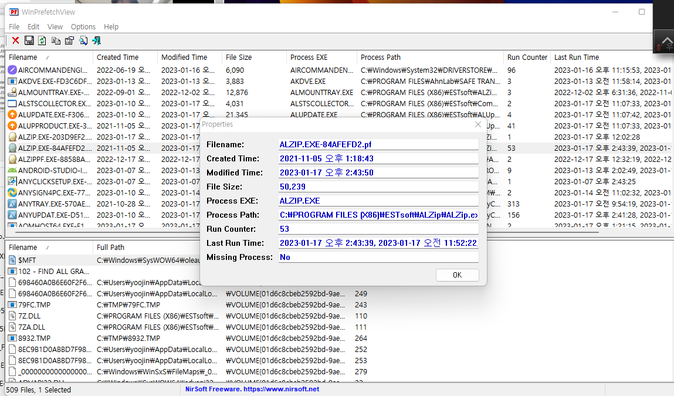This screenshot has width=674, height=396.
Task: Maximize the WinPrefetchView window
Action: [x=642, y=12]
